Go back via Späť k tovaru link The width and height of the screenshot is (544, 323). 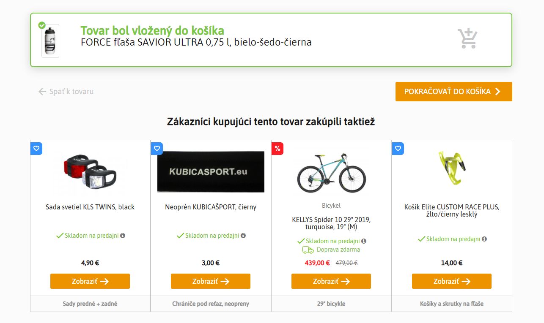coord(66,92)
